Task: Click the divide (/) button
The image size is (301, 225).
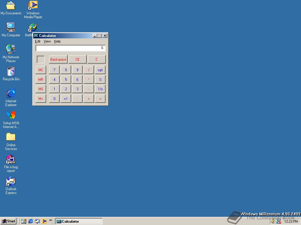Action: pyautogui.click(x=89, y=70)
